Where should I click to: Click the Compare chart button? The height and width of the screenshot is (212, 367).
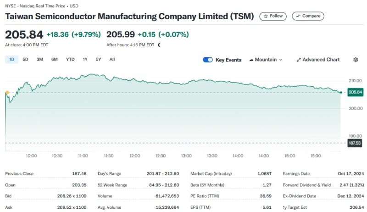[308, 16]
